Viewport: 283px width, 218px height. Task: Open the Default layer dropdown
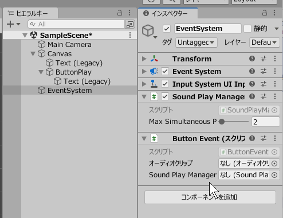pyautogui.click(x=265, y=42)
